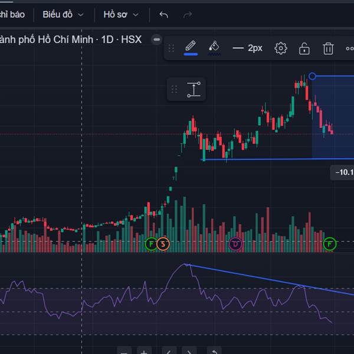This screenshot has width=354, height=354.
Task: Click the purple D dividend event marker
Action: pyautogui.click(x=236, y=243)
